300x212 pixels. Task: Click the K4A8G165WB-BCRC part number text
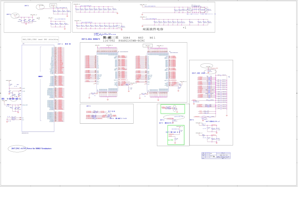[132, 41]
